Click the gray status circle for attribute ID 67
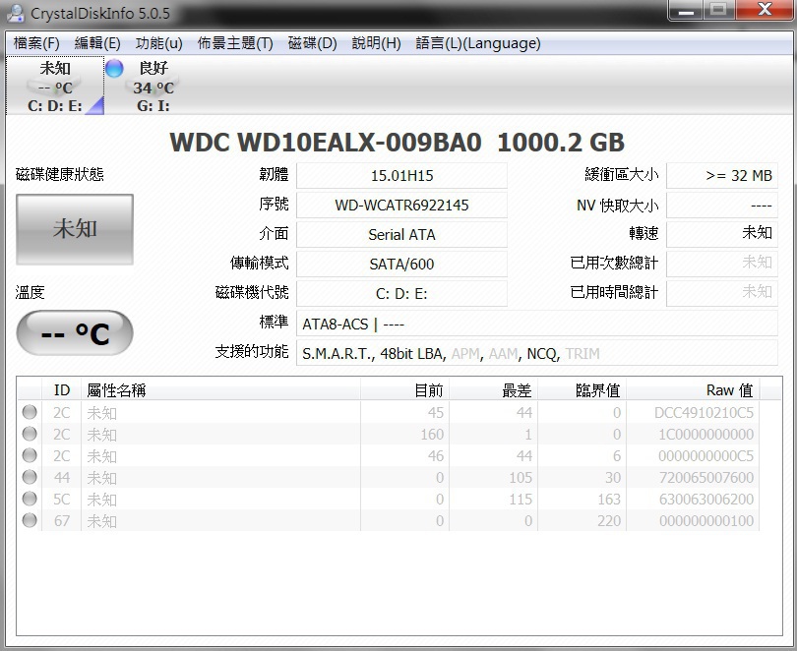 tap(30, 520)
